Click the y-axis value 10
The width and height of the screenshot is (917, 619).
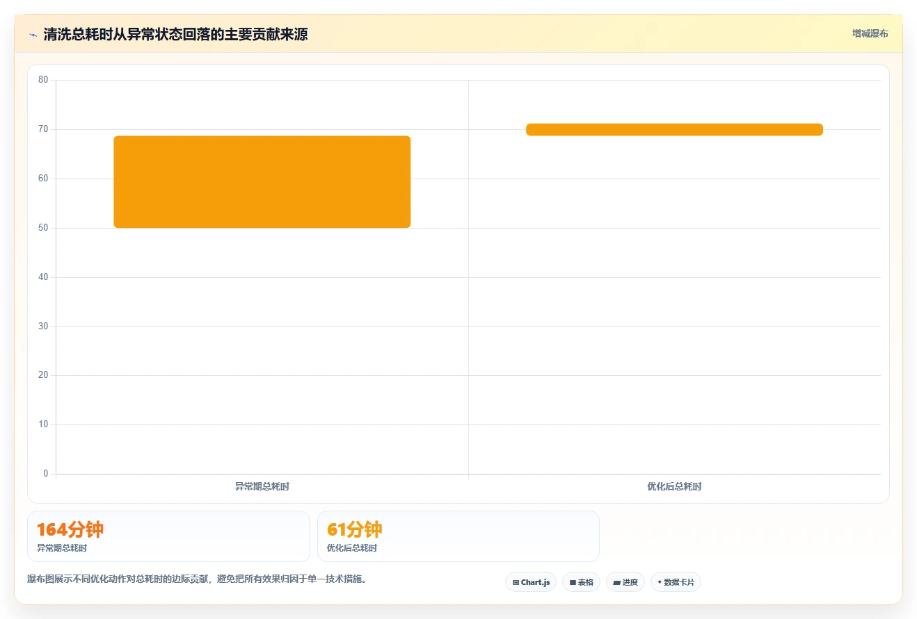[x=43, y=424]
